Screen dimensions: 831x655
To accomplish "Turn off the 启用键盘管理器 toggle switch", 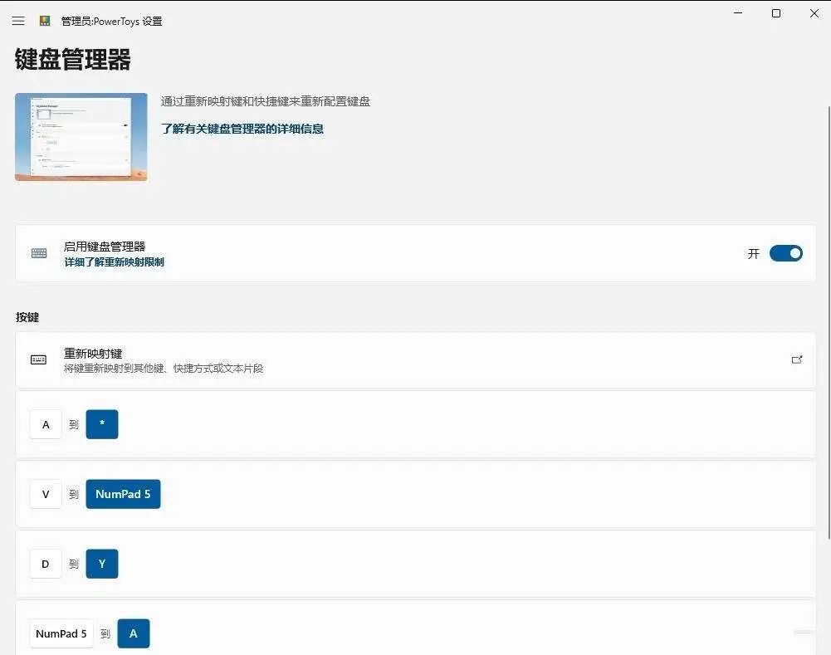I will (786, 253).
